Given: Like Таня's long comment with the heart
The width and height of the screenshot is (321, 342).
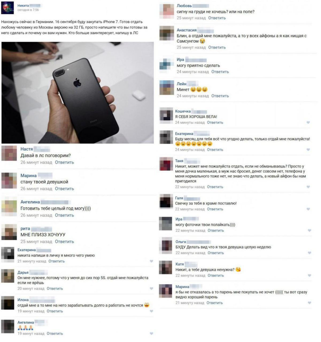Looking at the screenshot, I should (308, 187).
